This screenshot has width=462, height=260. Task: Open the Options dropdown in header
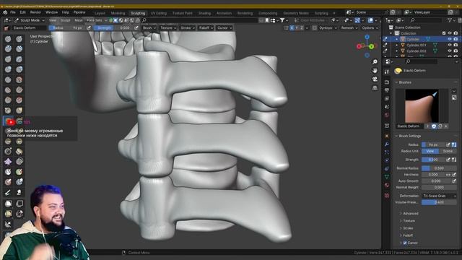(370, 27)
